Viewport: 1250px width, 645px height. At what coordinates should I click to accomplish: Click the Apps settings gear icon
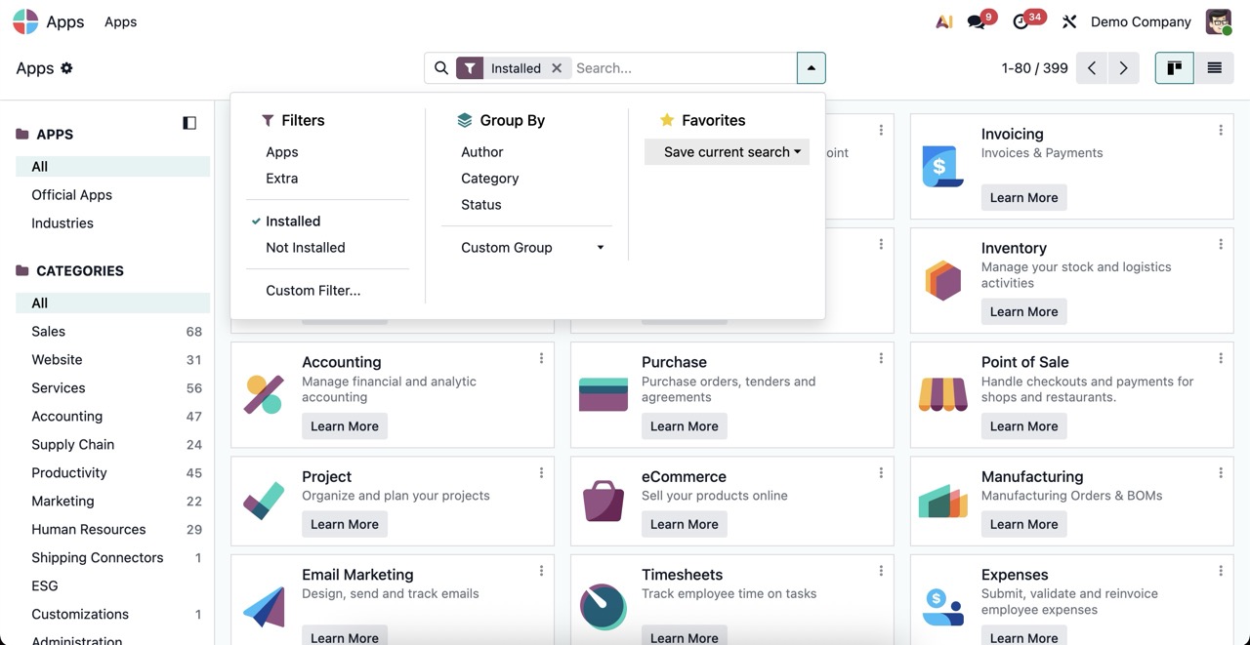(x=66, y=68)
